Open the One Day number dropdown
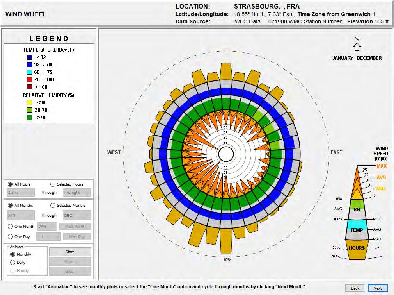 point(48,237)
